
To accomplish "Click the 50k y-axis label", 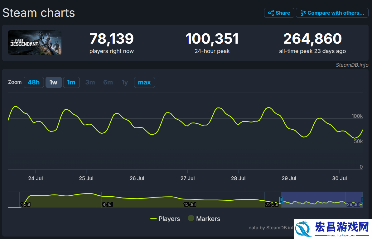I will [358, 141].
